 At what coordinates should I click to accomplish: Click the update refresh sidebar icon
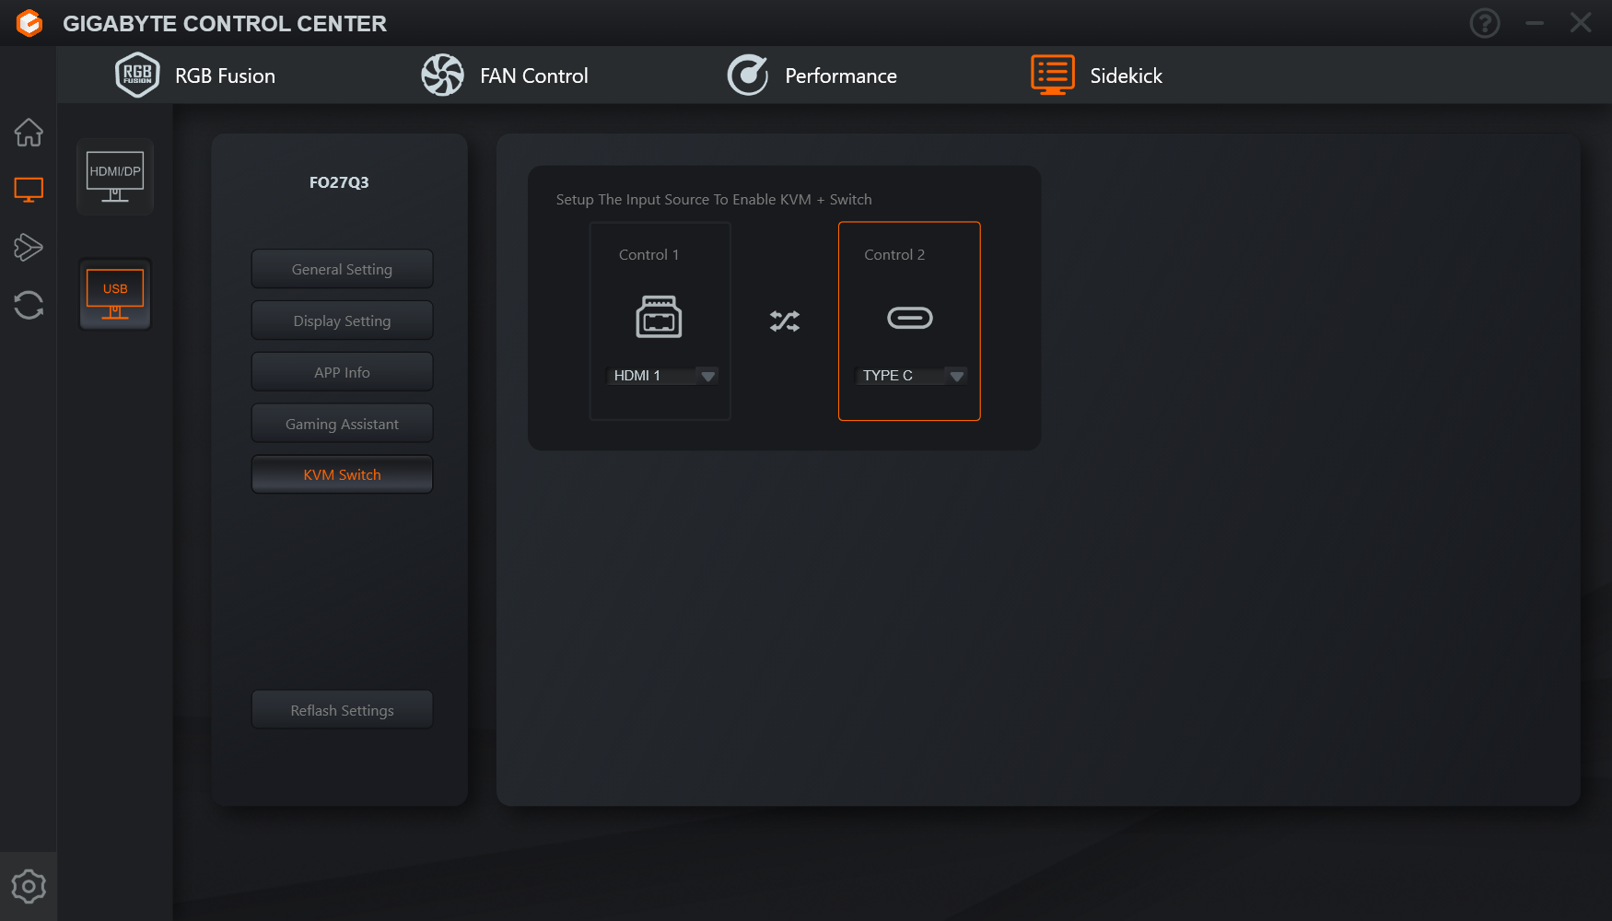29,305
